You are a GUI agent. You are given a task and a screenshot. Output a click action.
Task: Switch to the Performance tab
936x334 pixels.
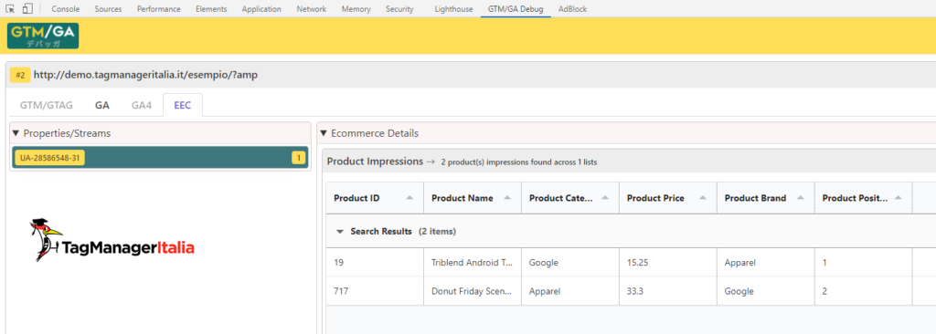click(159, 9)
